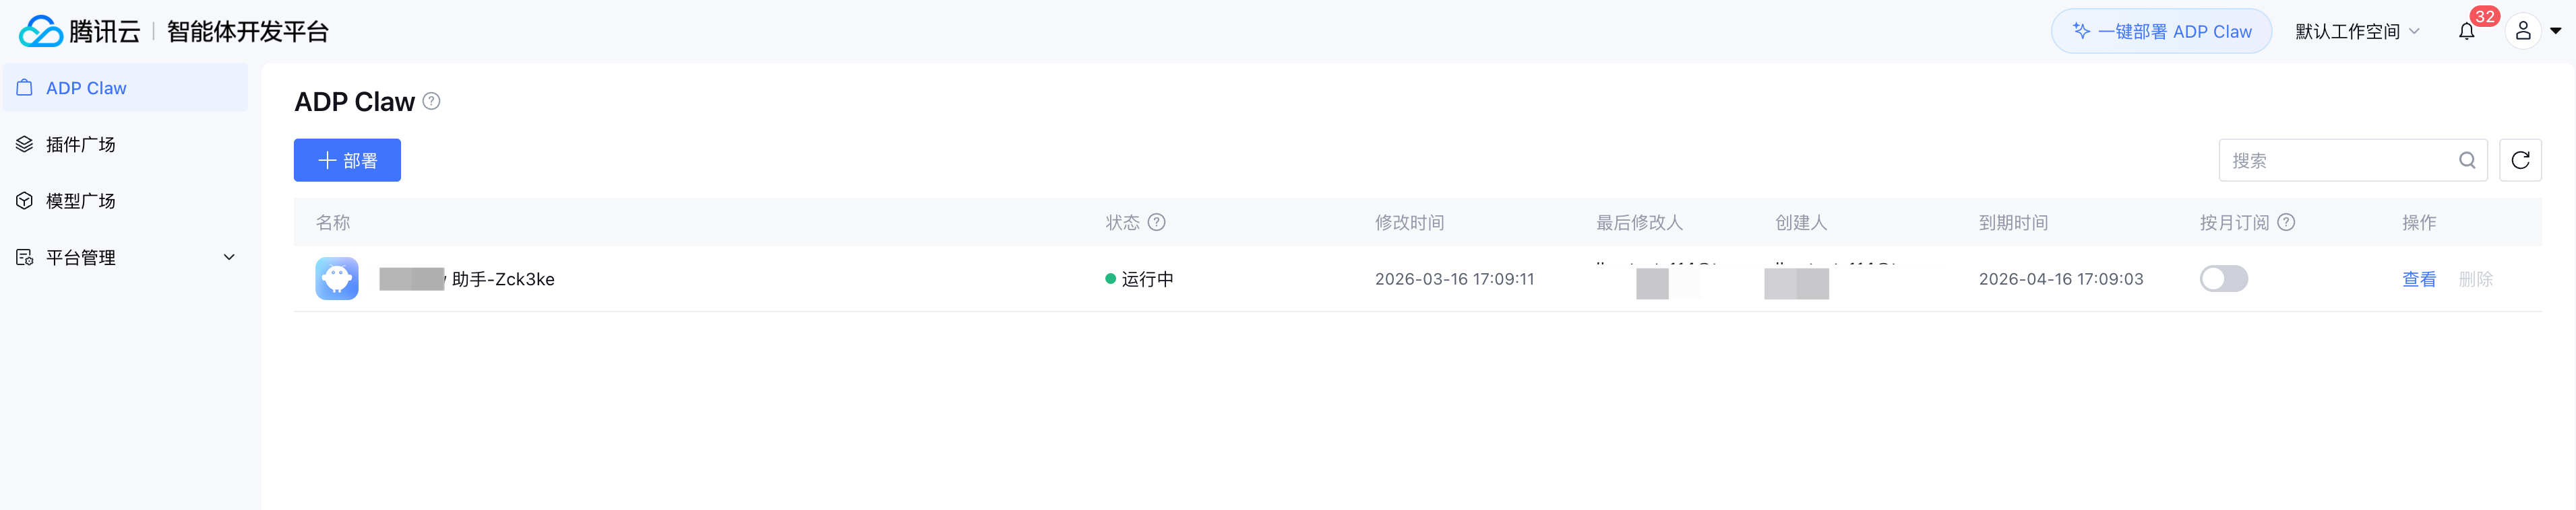The width and height of the screenshot is (2576, 510).
Task: Click the 一键部署 ADP Claw button
Action: point(2161,32)
